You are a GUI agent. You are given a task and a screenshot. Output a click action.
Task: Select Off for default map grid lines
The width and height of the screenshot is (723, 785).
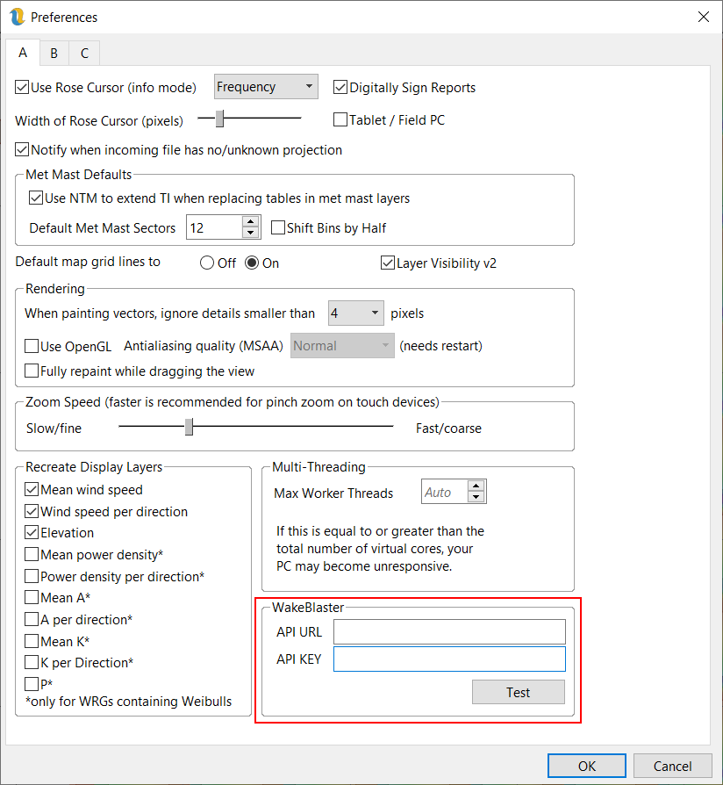click(x=207, y=263)
